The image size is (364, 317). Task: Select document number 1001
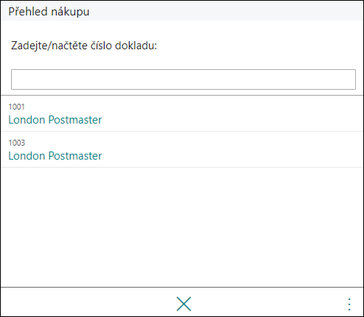(16, 107)
